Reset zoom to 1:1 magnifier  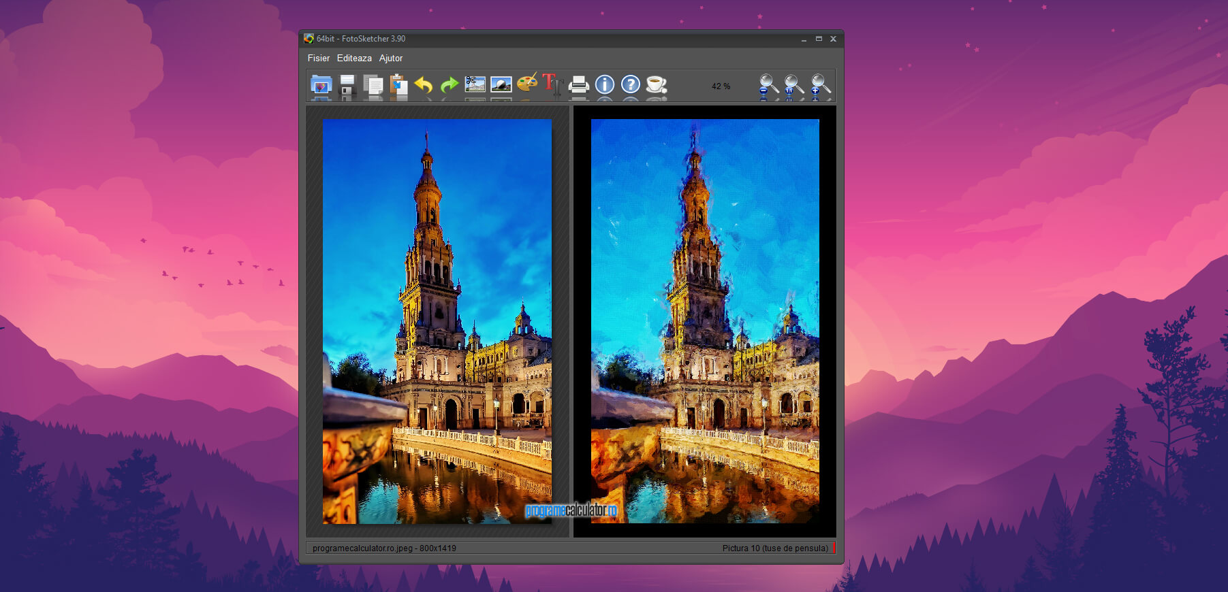(794, 84)
